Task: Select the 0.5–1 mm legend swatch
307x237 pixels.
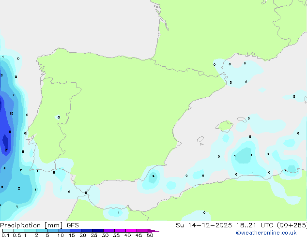Action: pyautogui.click(x=19, y=231)
